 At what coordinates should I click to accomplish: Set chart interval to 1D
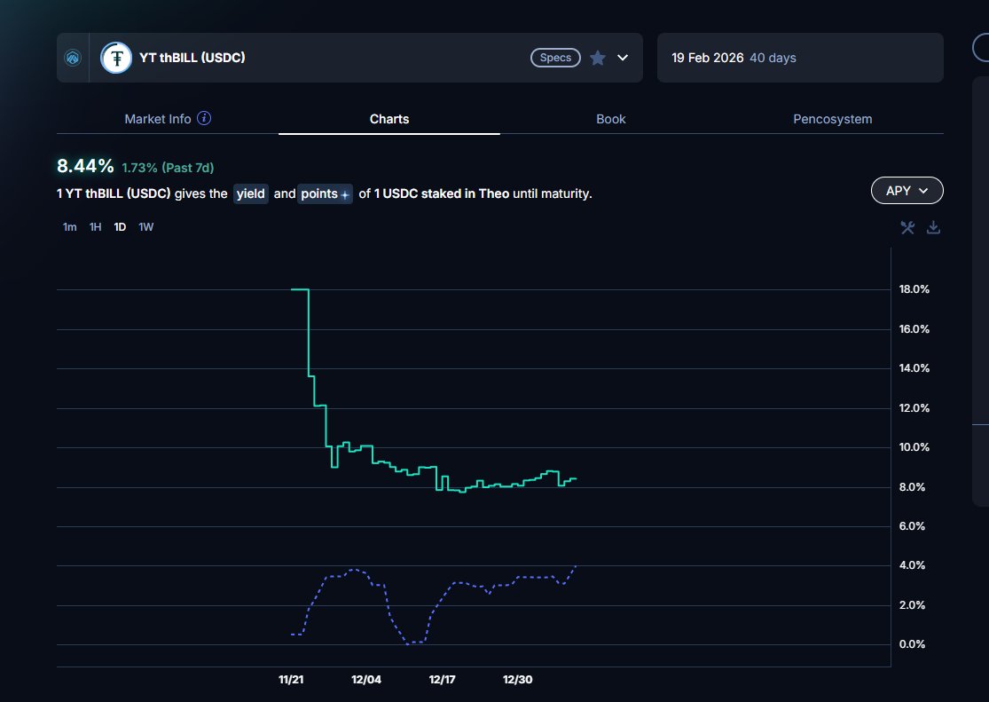[x=120, y=227]
